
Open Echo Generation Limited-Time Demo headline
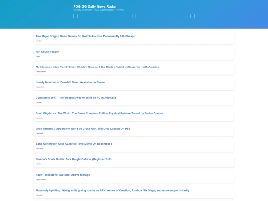tap(74, 144)
